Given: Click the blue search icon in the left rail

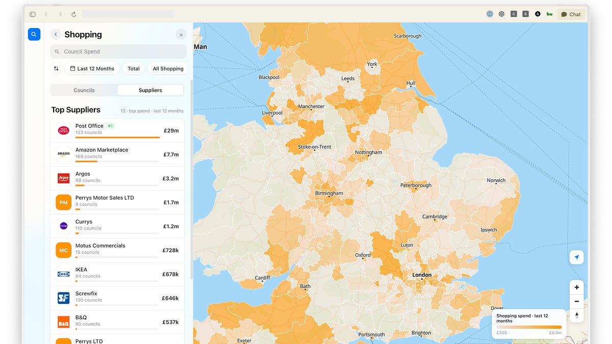Looking at the screenshot, I should click(34, 35).
